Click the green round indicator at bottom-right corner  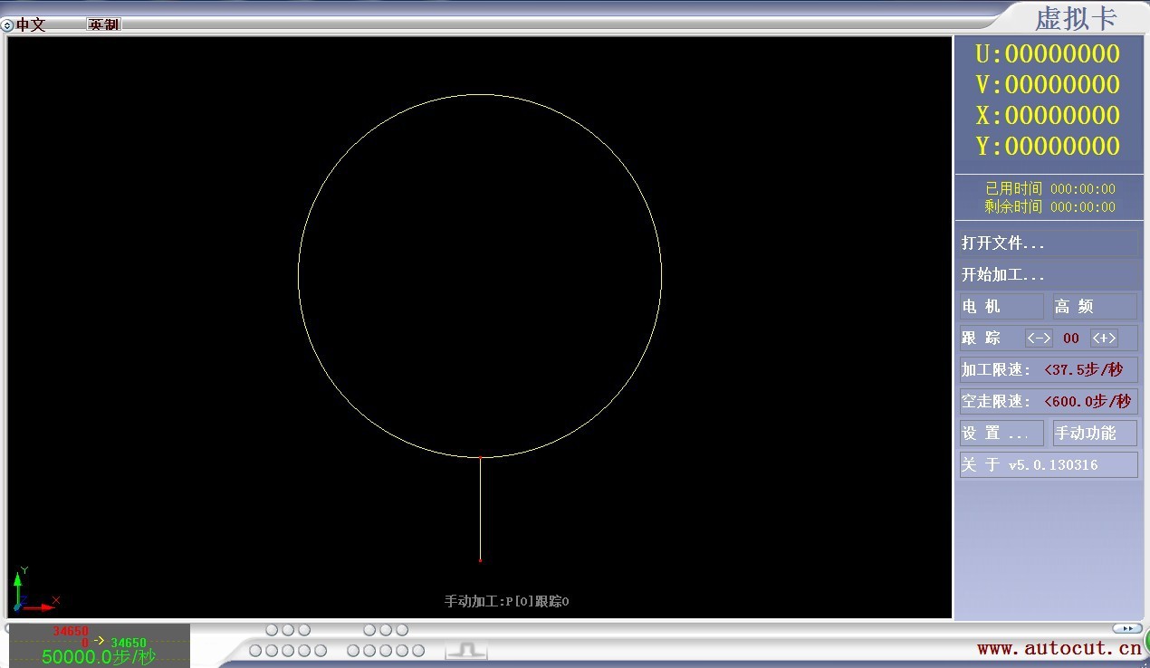1145,641
